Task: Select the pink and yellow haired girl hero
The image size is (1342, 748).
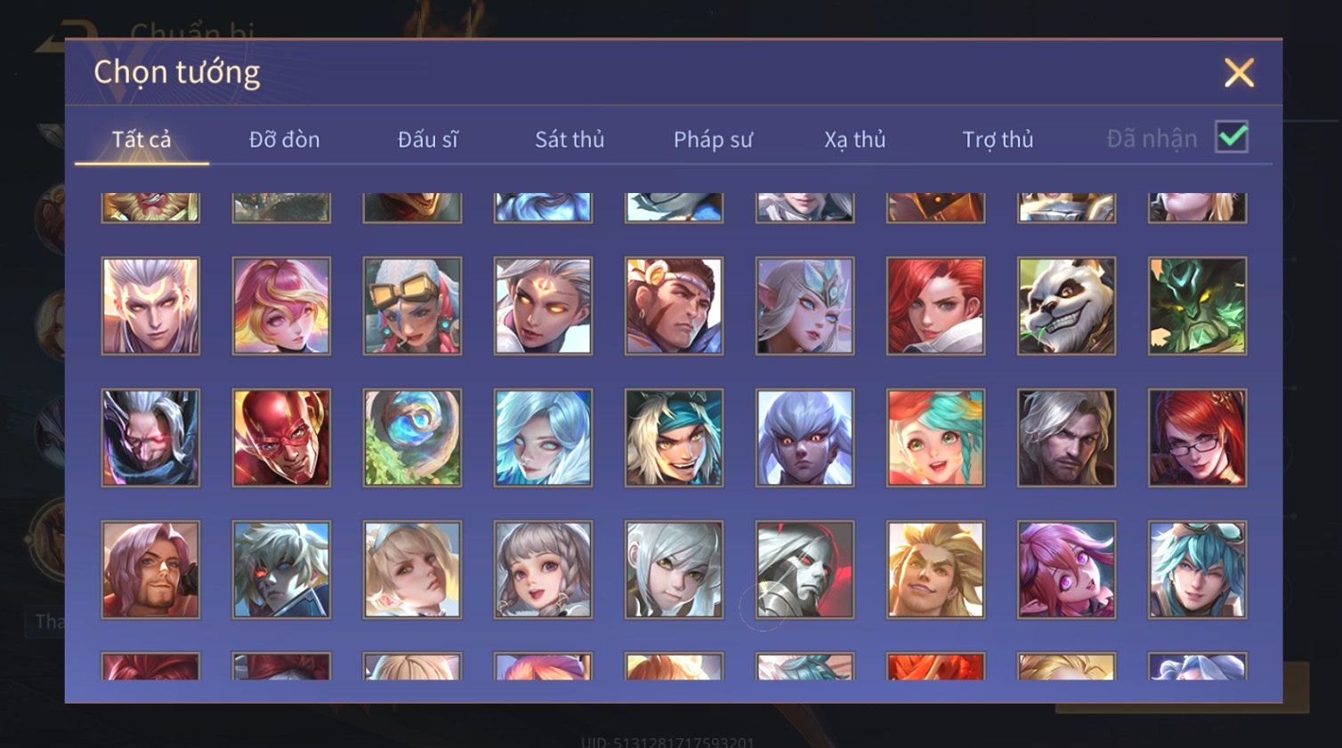Action: coord(281,306)
